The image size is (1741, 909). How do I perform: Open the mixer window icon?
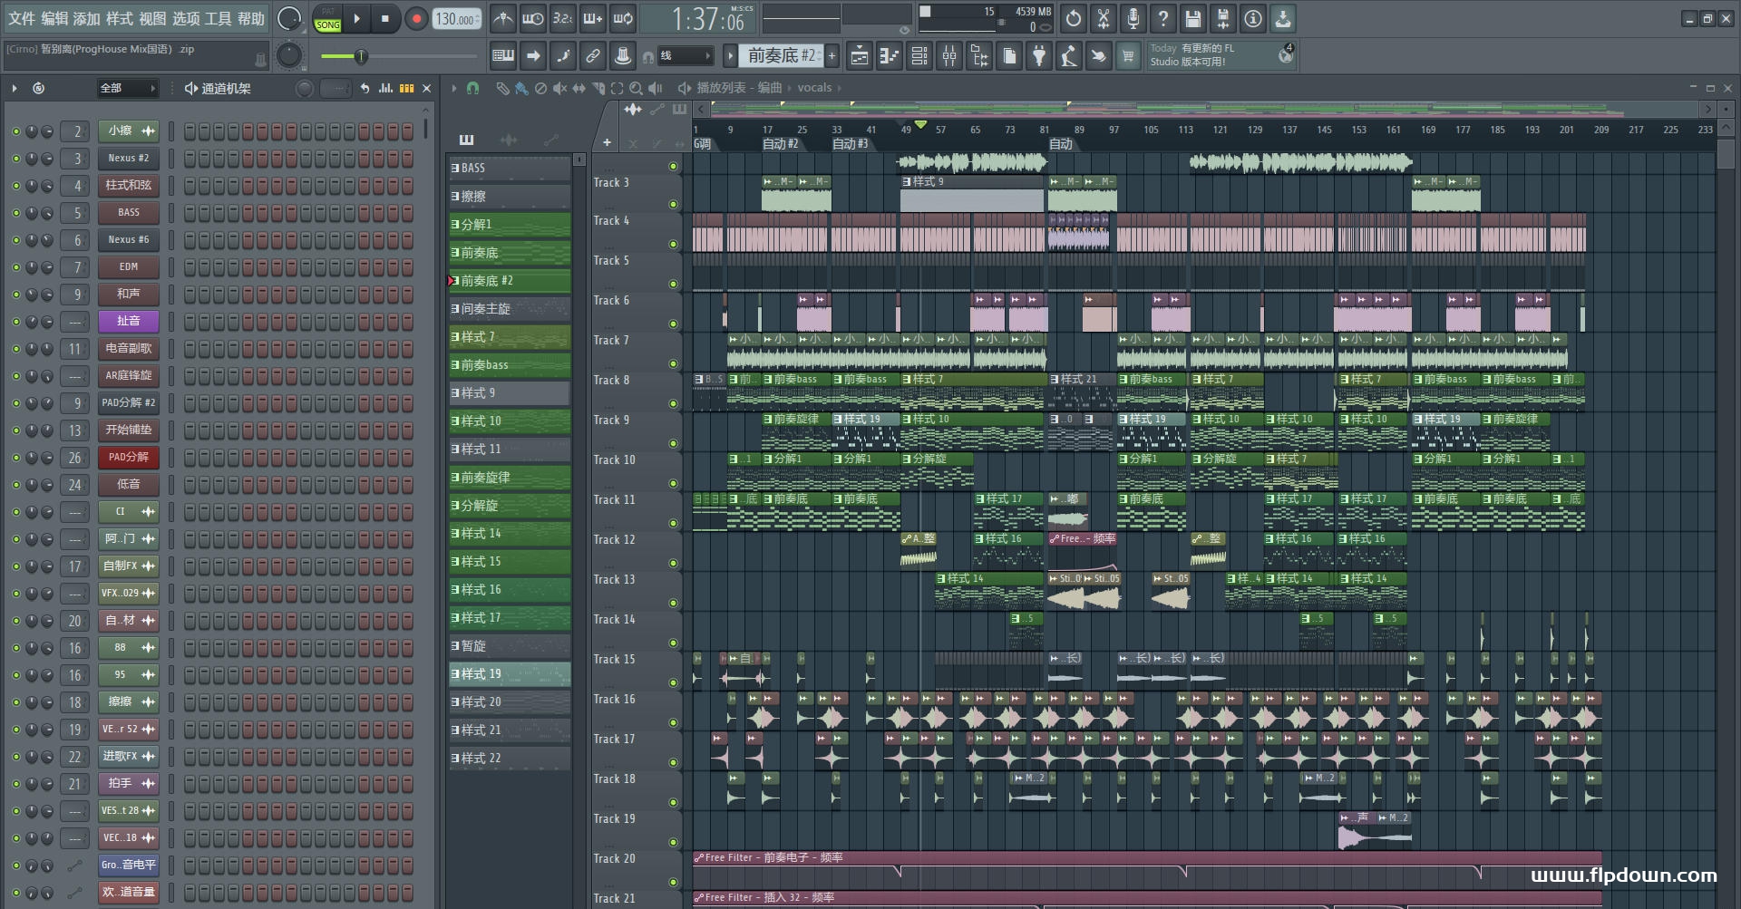tap(949, 56)
